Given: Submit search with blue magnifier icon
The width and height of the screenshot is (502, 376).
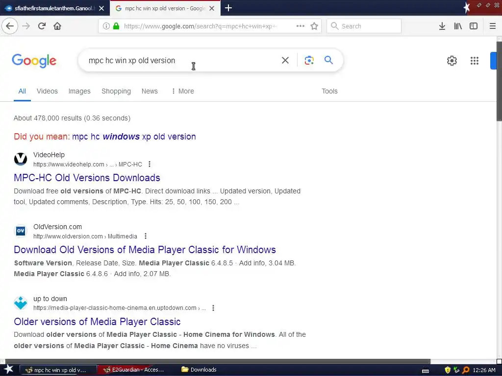Looking at the screenshot, I should point(328,60).
